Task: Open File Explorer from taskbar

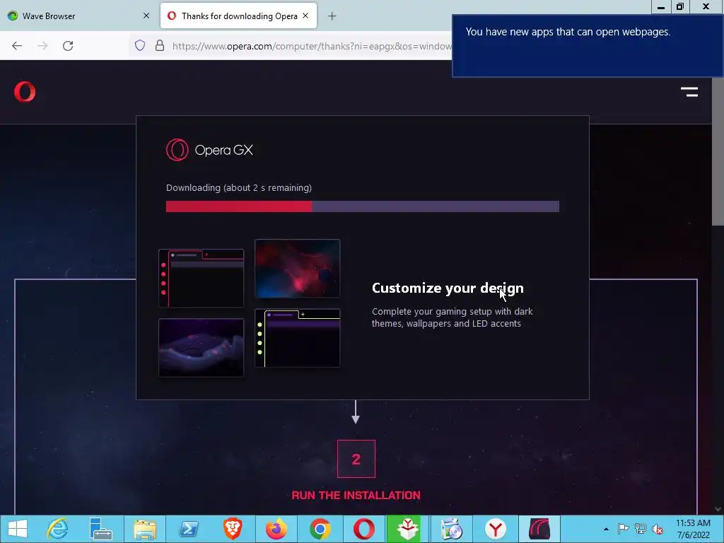Action: (144, 529)
